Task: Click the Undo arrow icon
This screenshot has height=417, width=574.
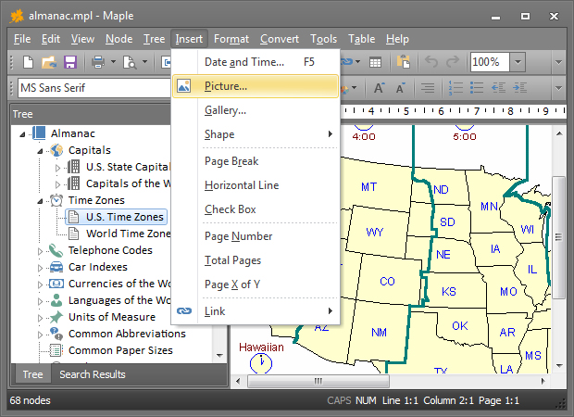Action: click(x=431, y=61)
